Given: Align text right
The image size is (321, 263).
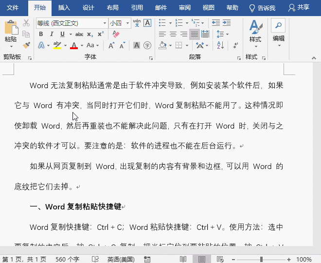Looking at the screenshot, I should [184, 34].
